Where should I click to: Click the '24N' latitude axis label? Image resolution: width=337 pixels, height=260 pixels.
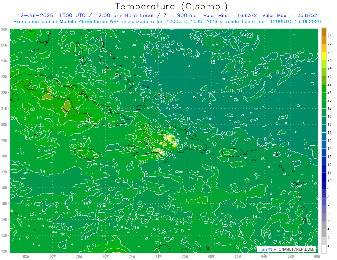pyautogui.click(x=4, y=61)
